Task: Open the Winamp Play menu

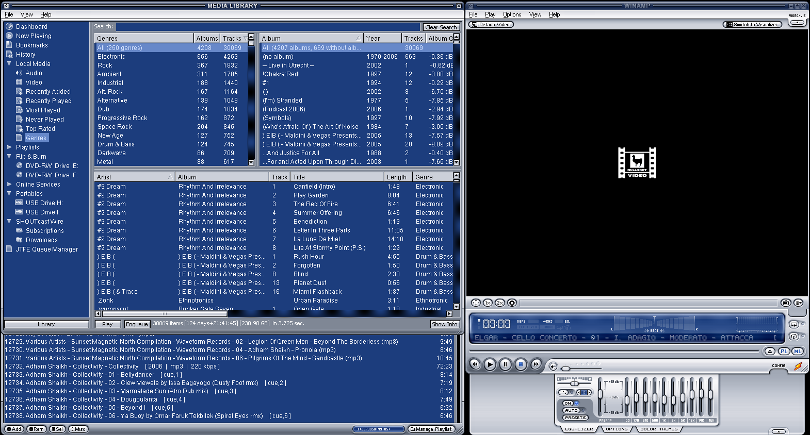Action: click(x=490, y=14)
